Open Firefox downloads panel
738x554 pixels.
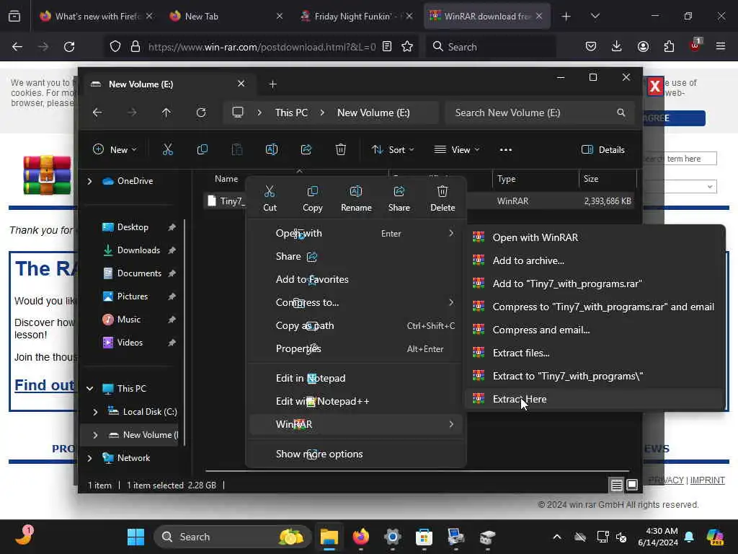(x=617, y=46)
